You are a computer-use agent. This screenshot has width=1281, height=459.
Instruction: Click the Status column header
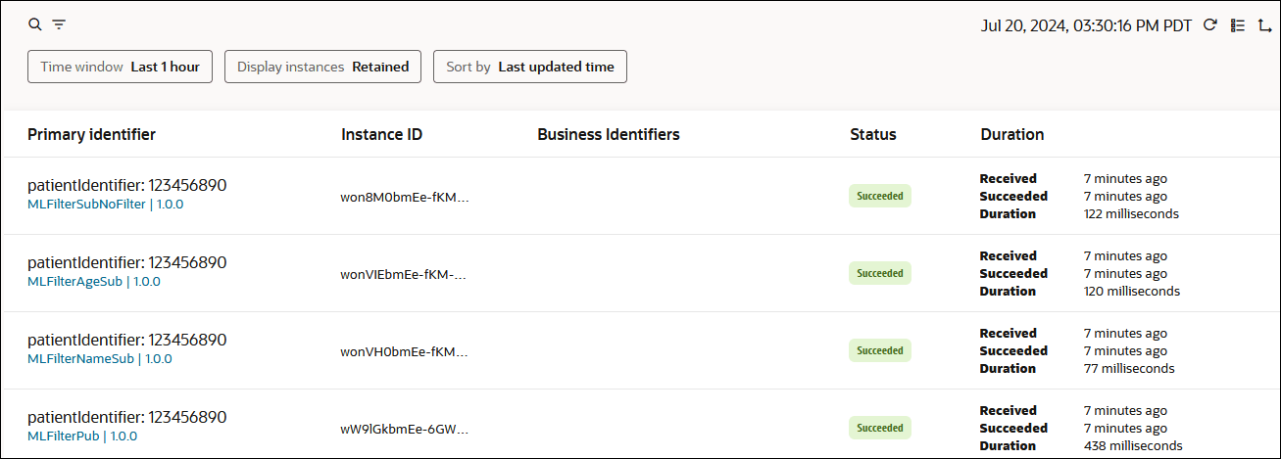click(872, 134)
